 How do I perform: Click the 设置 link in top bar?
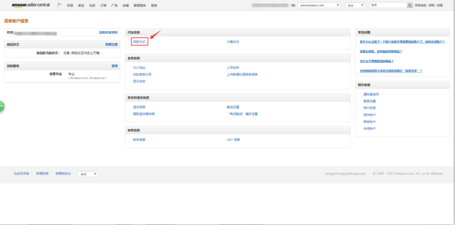click(x=440, y=5)
